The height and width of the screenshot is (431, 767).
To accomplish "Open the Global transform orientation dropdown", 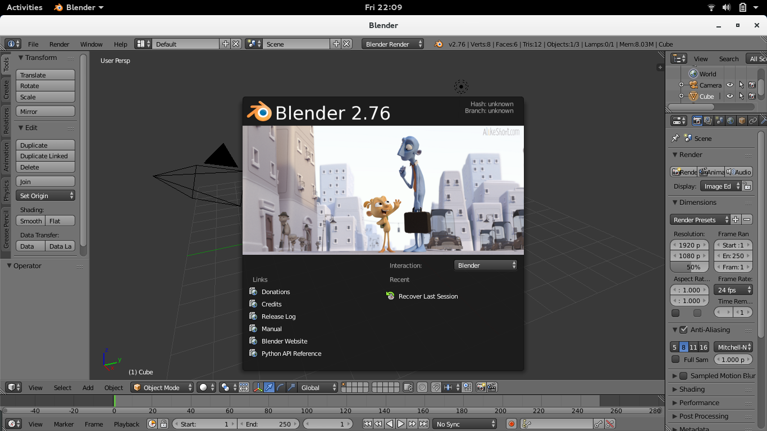I will pyautogui.click(x=318, y=388).
